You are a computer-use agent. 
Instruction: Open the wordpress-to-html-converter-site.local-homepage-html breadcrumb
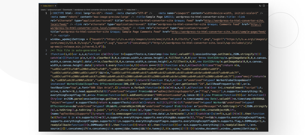coord(98,9)
